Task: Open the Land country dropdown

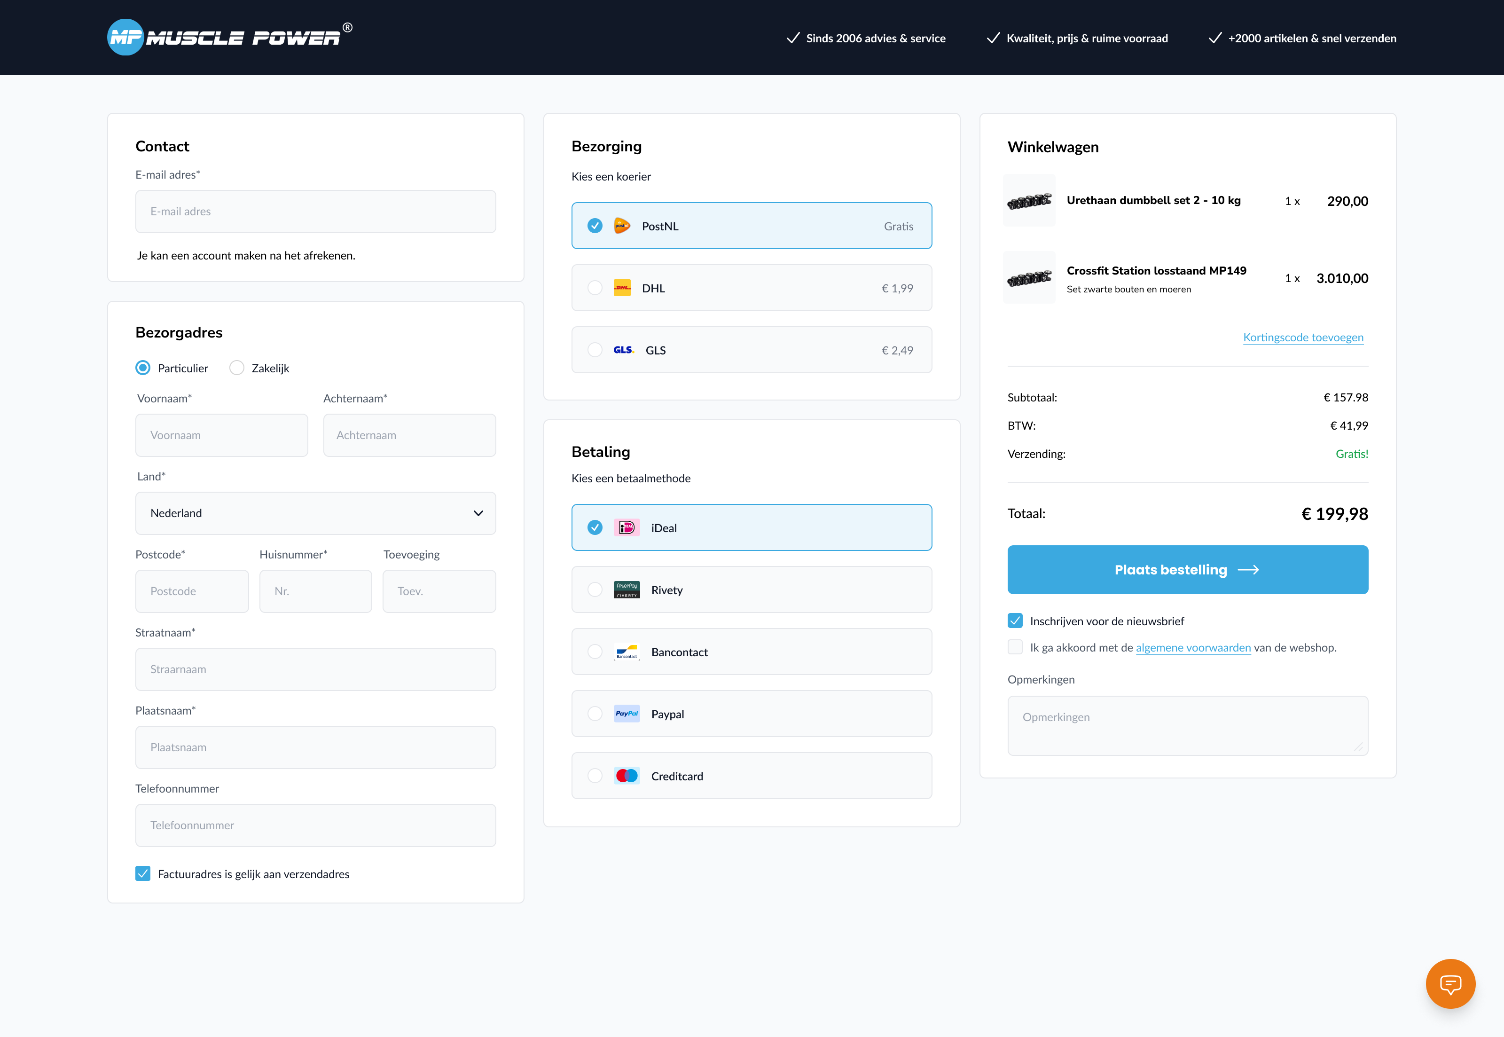Action: 315,513
